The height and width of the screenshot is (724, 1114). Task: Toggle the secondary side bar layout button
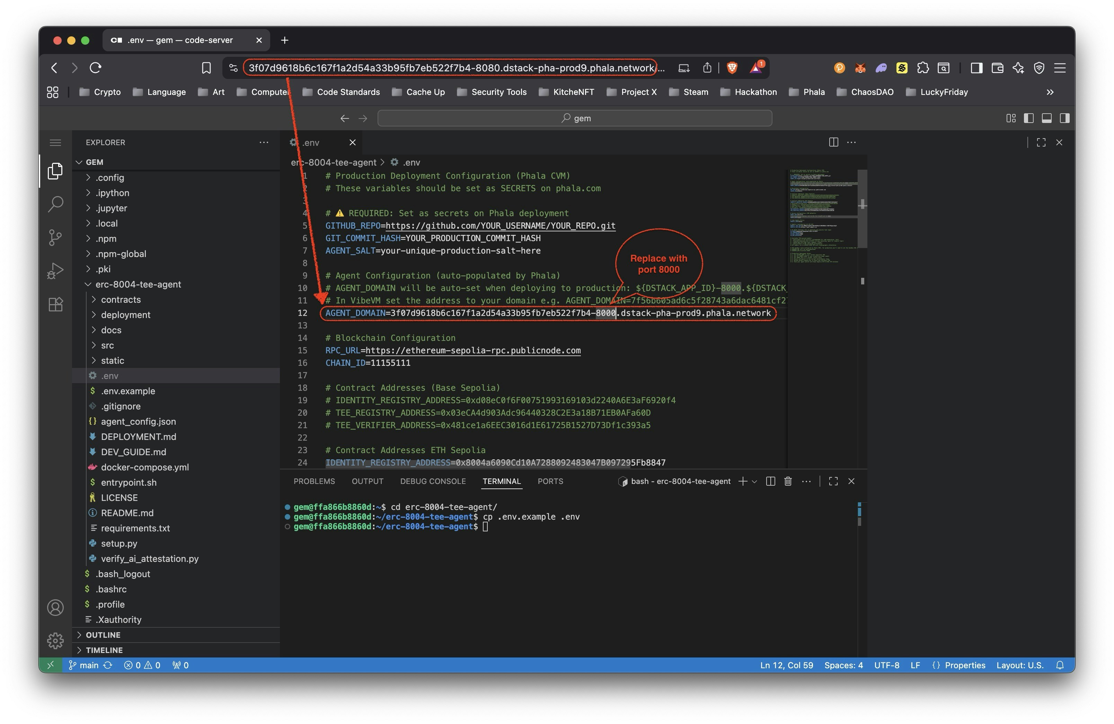click(1064, 118)
